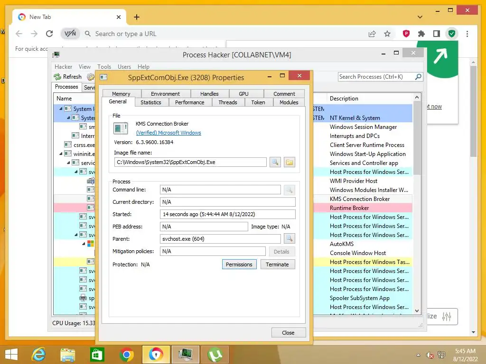Click the Permissions button
This screenshot has width=486, height=364.
(x=239, y=264)
